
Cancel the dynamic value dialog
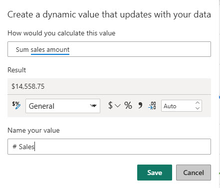point(194,173)
